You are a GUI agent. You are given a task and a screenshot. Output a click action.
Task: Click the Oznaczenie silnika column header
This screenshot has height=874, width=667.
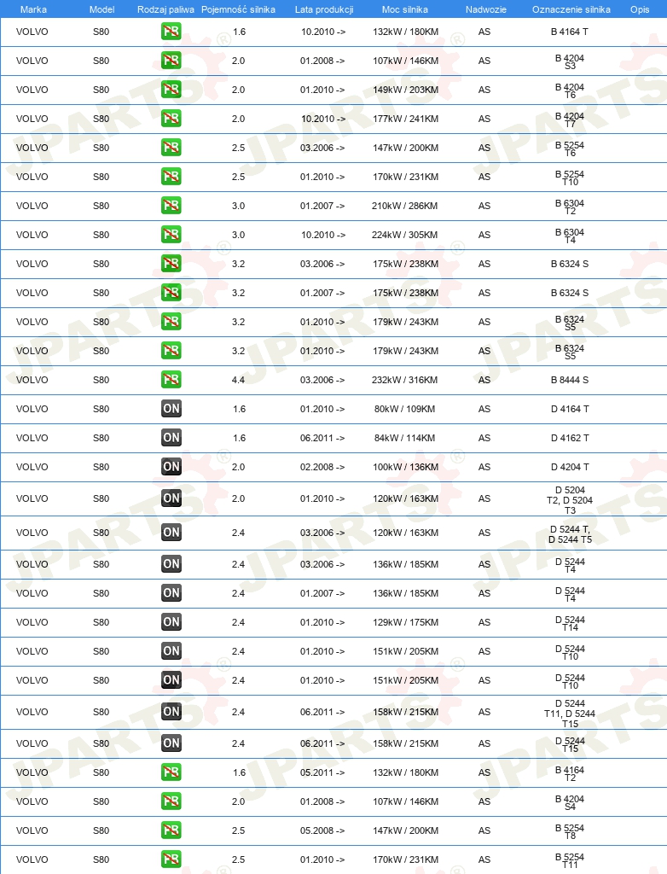pyautogui.click(x=571, y=9)
